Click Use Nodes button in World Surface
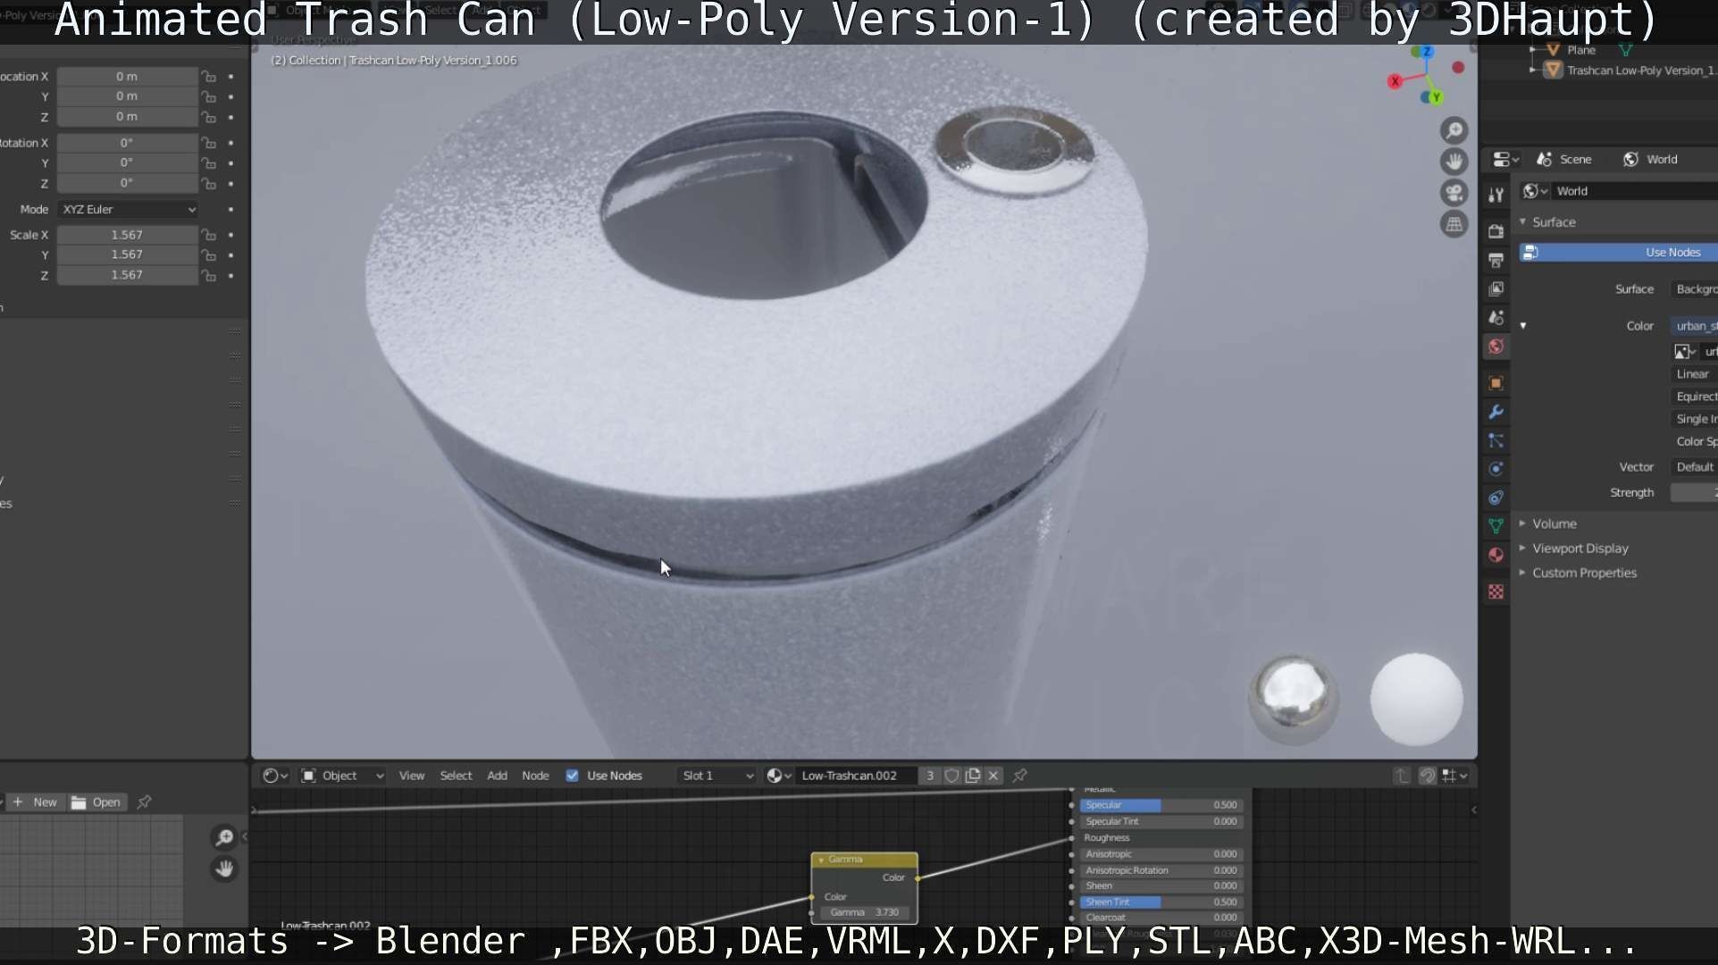This screenshot has height=965, width=1718. pyautogui.click(x=1618, y=253)
